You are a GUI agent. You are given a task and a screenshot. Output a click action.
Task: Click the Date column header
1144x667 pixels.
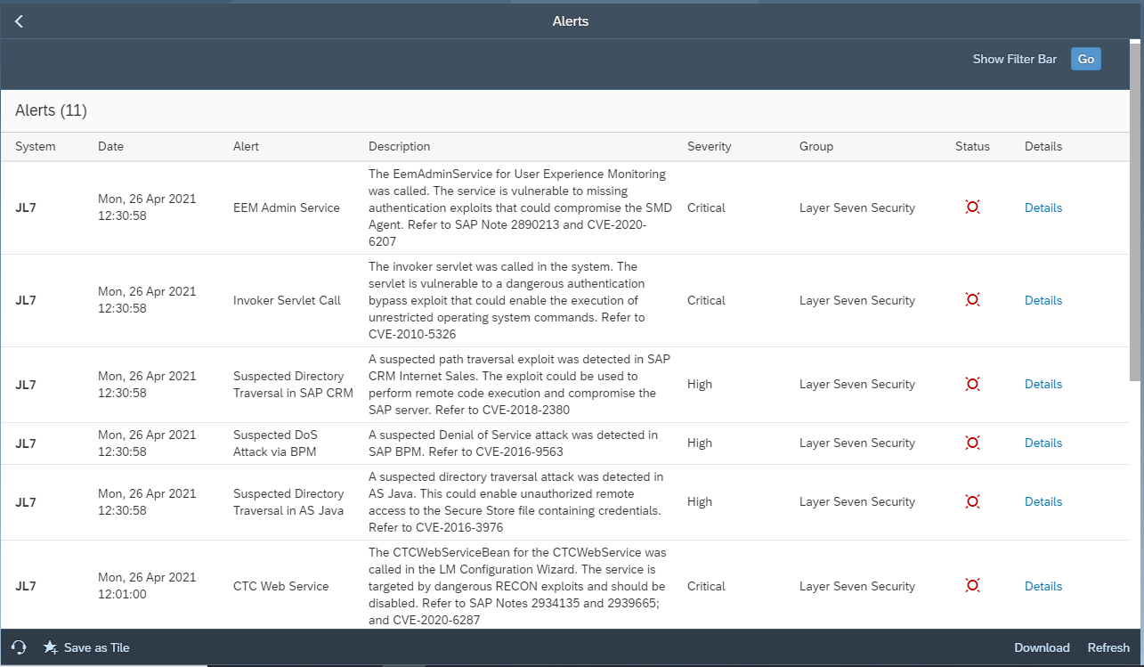(110, 146)
